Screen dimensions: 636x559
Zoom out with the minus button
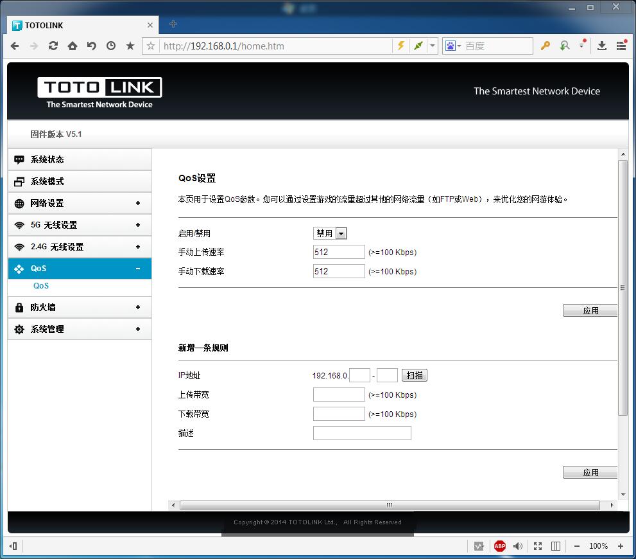(577, 546)
